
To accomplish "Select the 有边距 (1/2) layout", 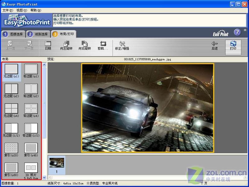I will pos(31,130).
